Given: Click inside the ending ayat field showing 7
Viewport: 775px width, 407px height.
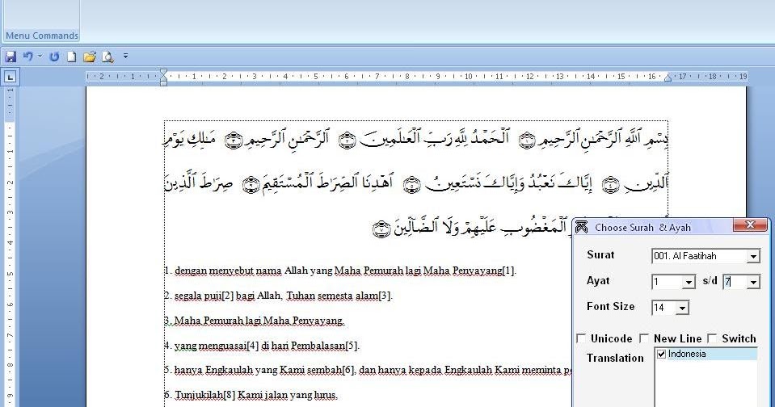Looking at the screenshot, I should pos(735,282).
